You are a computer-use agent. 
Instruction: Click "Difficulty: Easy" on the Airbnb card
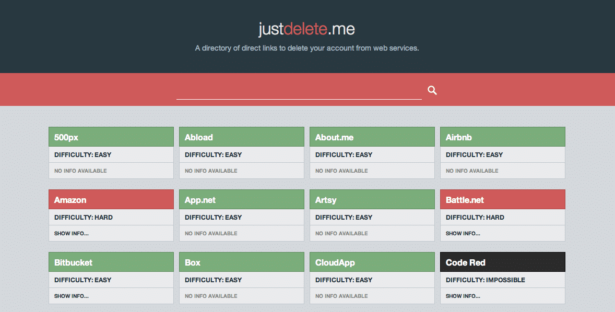click(474, 155)
